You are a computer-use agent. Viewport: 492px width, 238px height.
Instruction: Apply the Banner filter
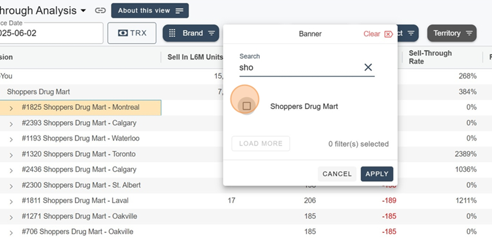377,174
